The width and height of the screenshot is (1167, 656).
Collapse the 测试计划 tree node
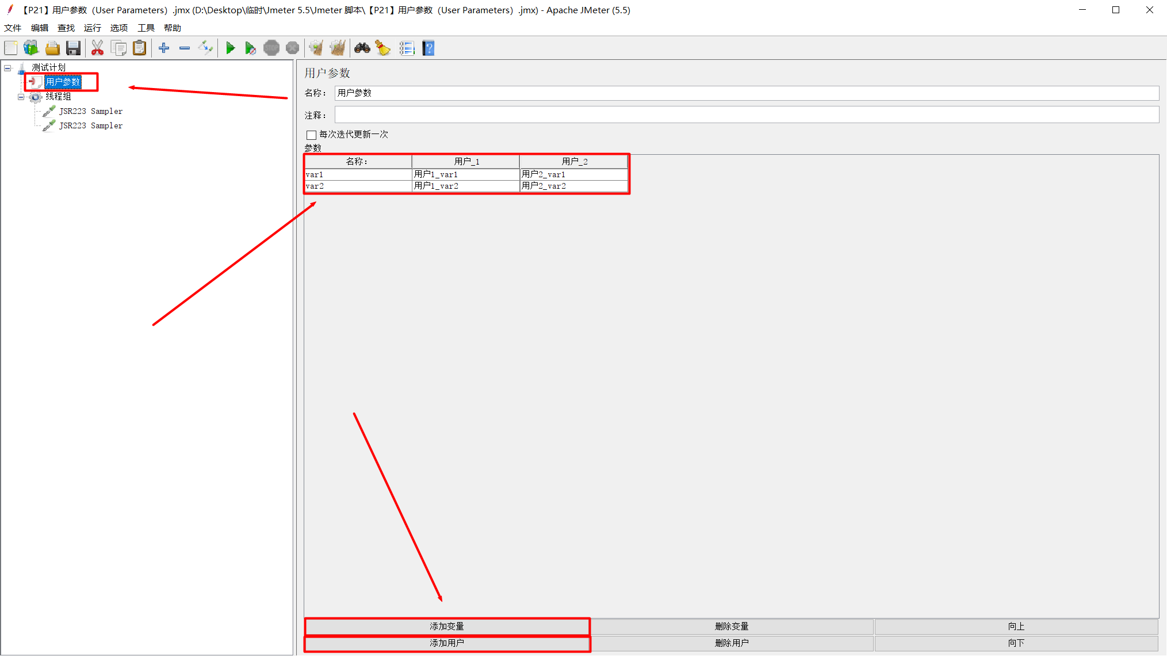coord(8,68)
